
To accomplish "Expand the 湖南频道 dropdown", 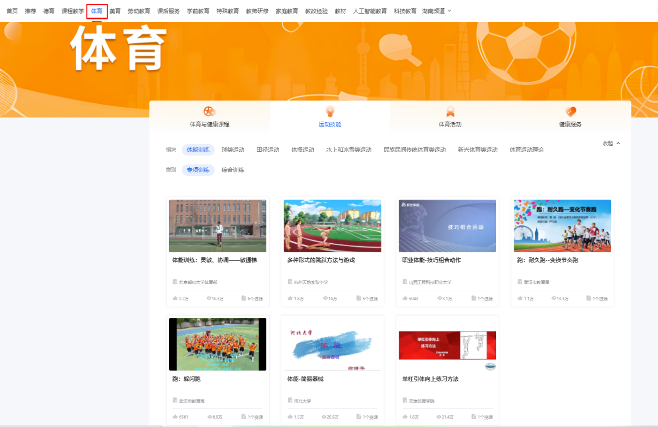I will [437, 11].
